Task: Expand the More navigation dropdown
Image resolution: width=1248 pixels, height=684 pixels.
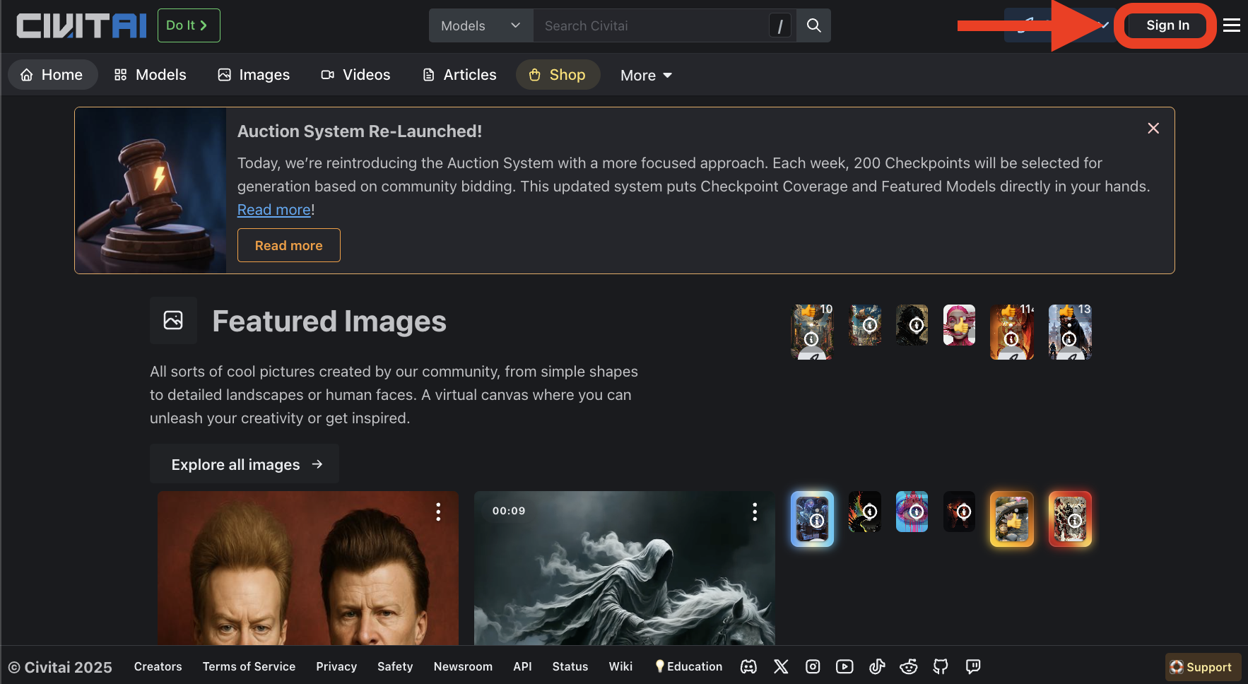Action: pos(646,75)
